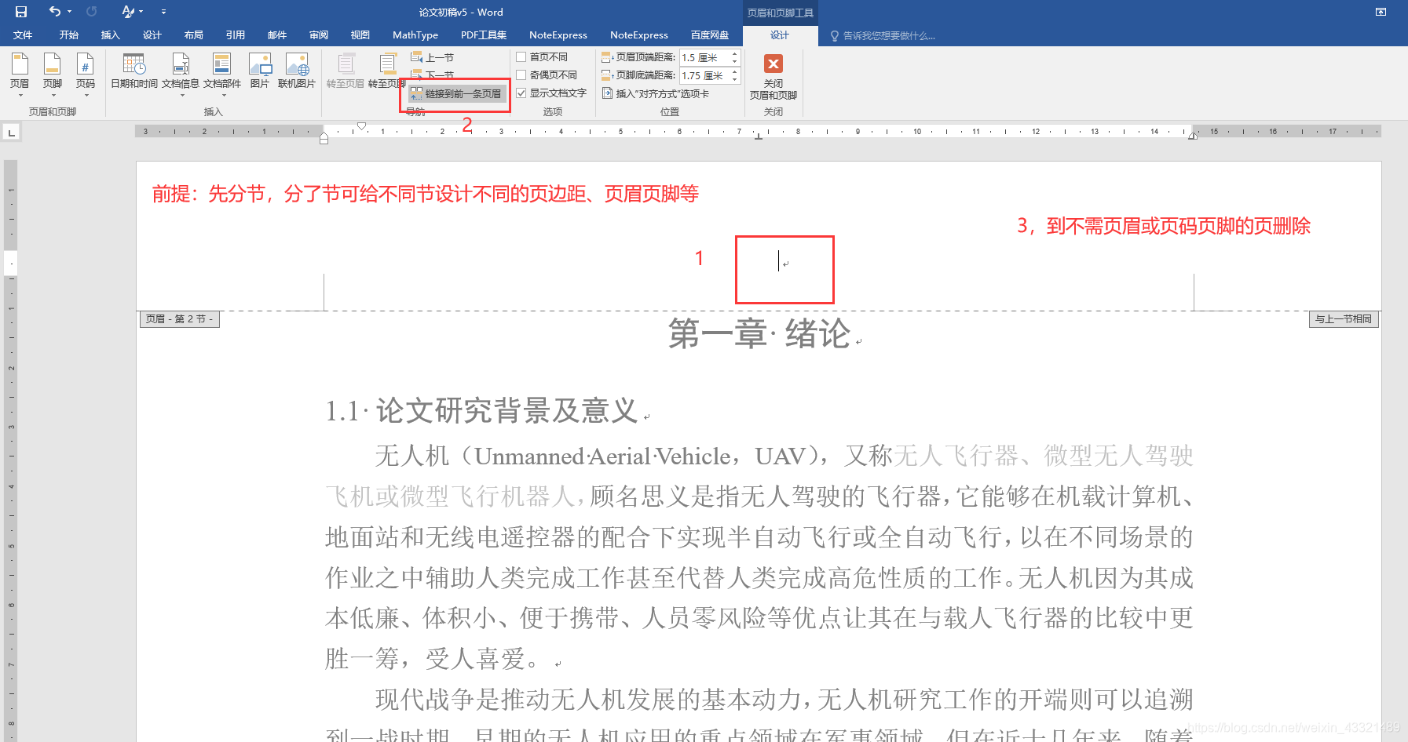Expand the 页眉 dropdown arrow

[x=20, y=96]
